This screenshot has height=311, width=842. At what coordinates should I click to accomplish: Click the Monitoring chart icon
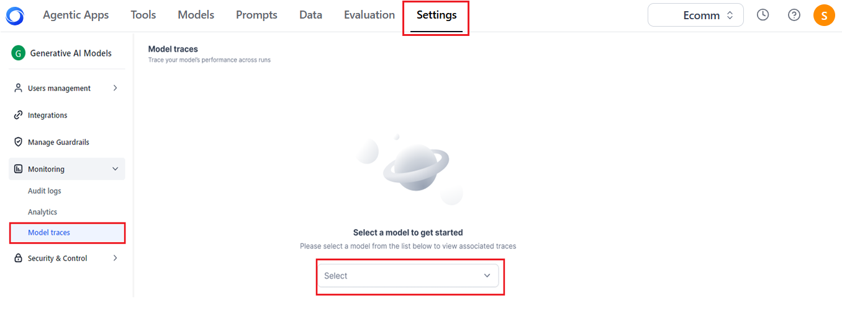pyautogui.click(x=18, y=169)
